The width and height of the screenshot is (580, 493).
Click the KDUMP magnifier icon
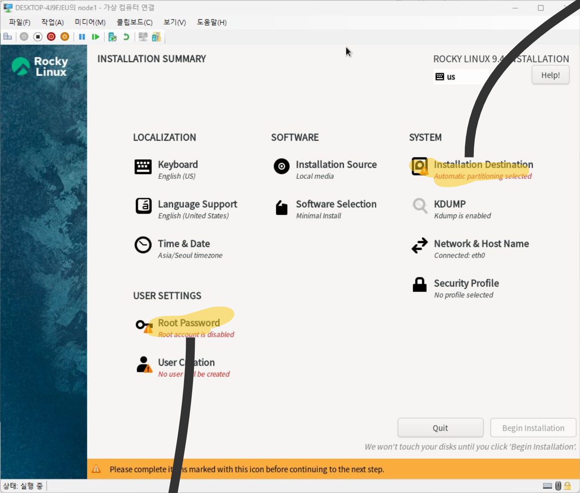click(420, 206)
